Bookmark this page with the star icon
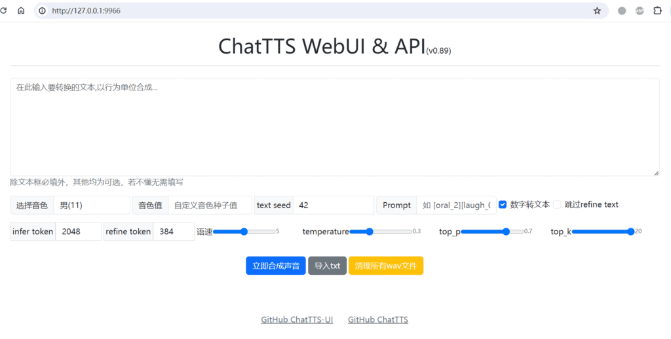 pyautogui.click(x=597, y=10)
